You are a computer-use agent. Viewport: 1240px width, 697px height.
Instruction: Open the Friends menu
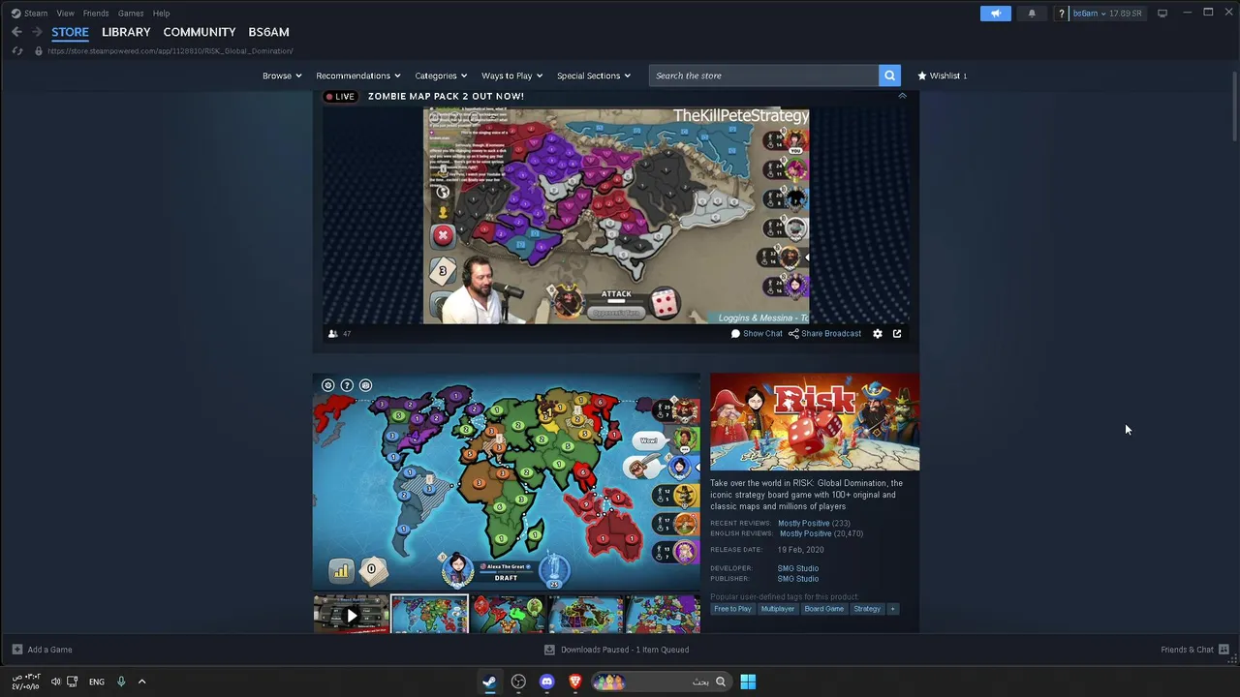coord(96,14)
